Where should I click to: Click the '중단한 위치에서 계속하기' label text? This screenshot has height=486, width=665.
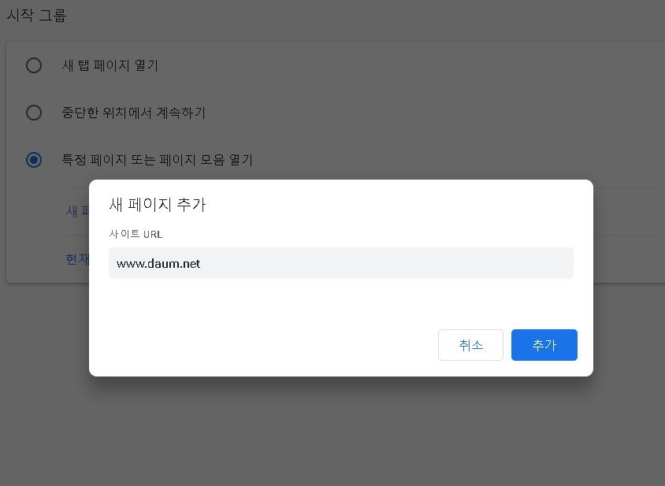tap(134, 113)
